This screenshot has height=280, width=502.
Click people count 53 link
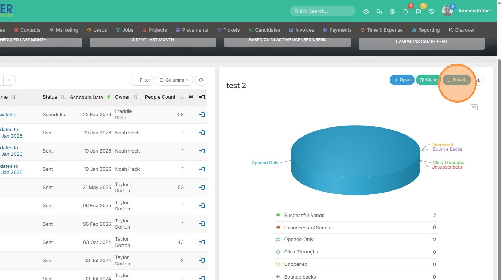(x=180, y=188)
